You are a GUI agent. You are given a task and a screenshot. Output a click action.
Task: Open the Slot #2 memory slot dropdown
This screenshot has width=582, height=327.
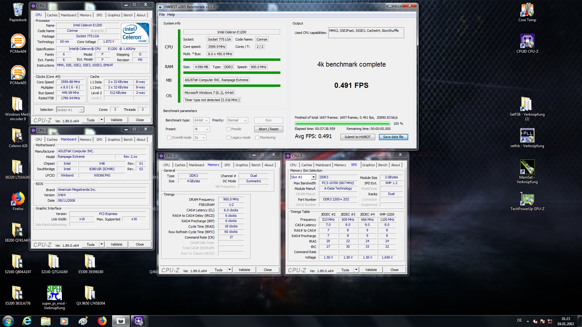click(x=303, y=177)
